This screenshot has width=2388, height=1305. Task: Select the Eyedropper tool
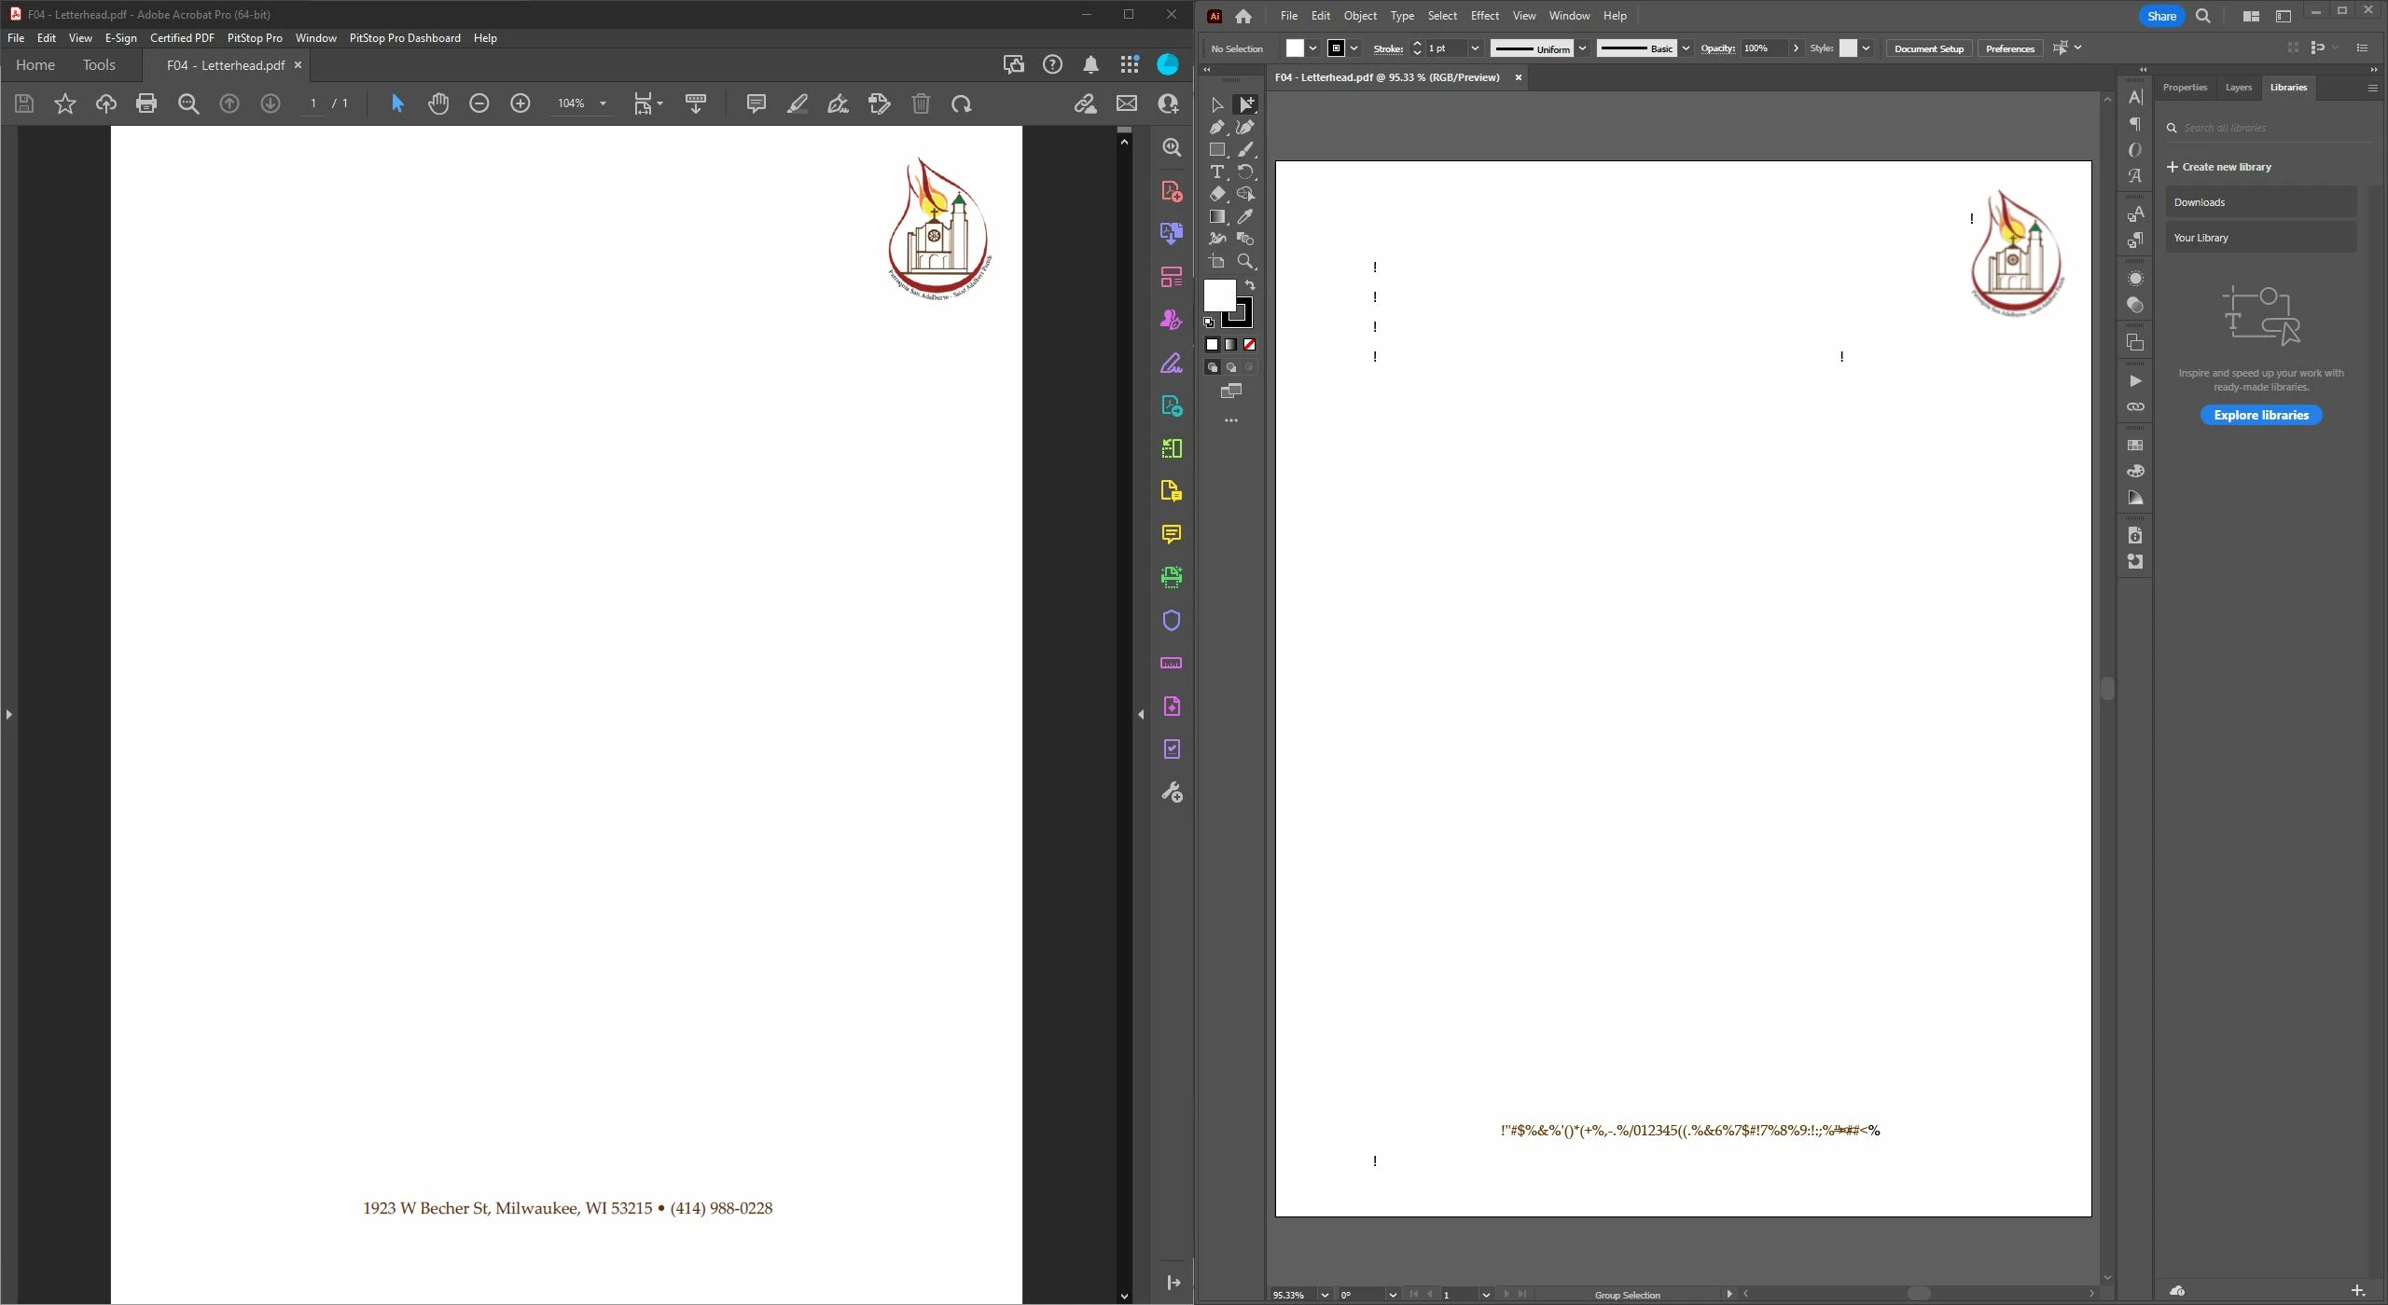[1245, 216]
